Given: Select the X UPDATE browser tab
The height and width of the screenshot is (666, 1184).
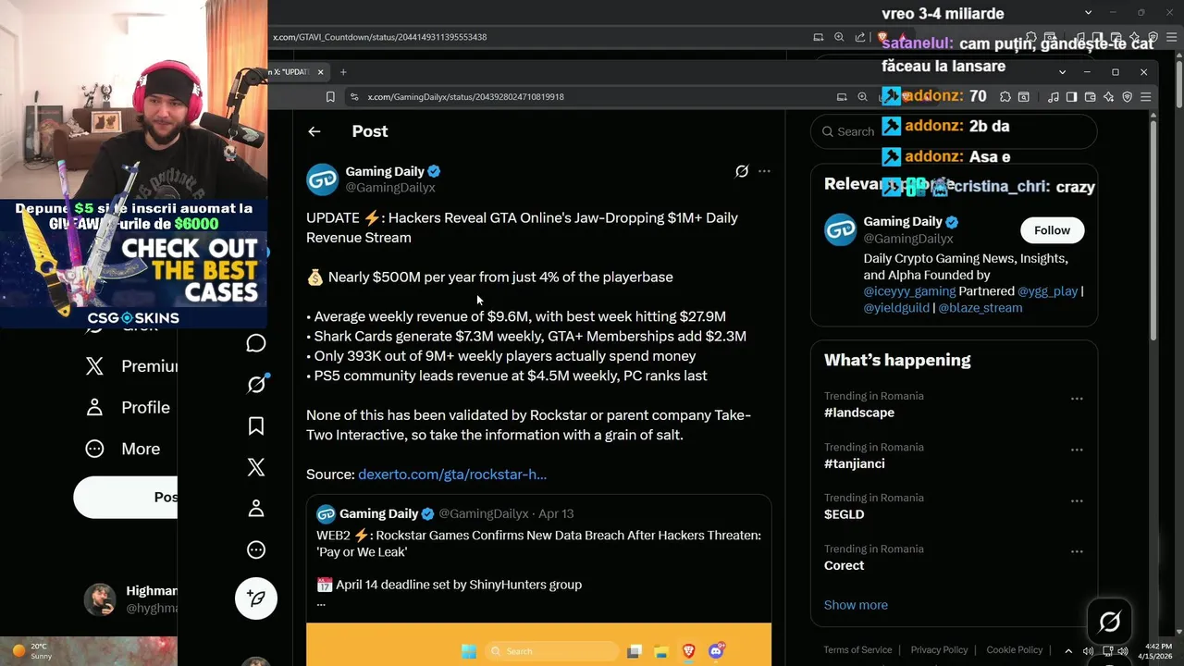Looking at the screenshot, I should 296,72.
